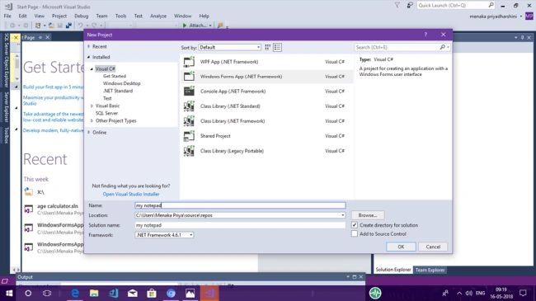
Task: Open the age calculator.sln solution icon
Action: 29,209
